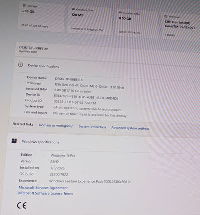Click the Version 25H2 value

[x=54, y=162]
